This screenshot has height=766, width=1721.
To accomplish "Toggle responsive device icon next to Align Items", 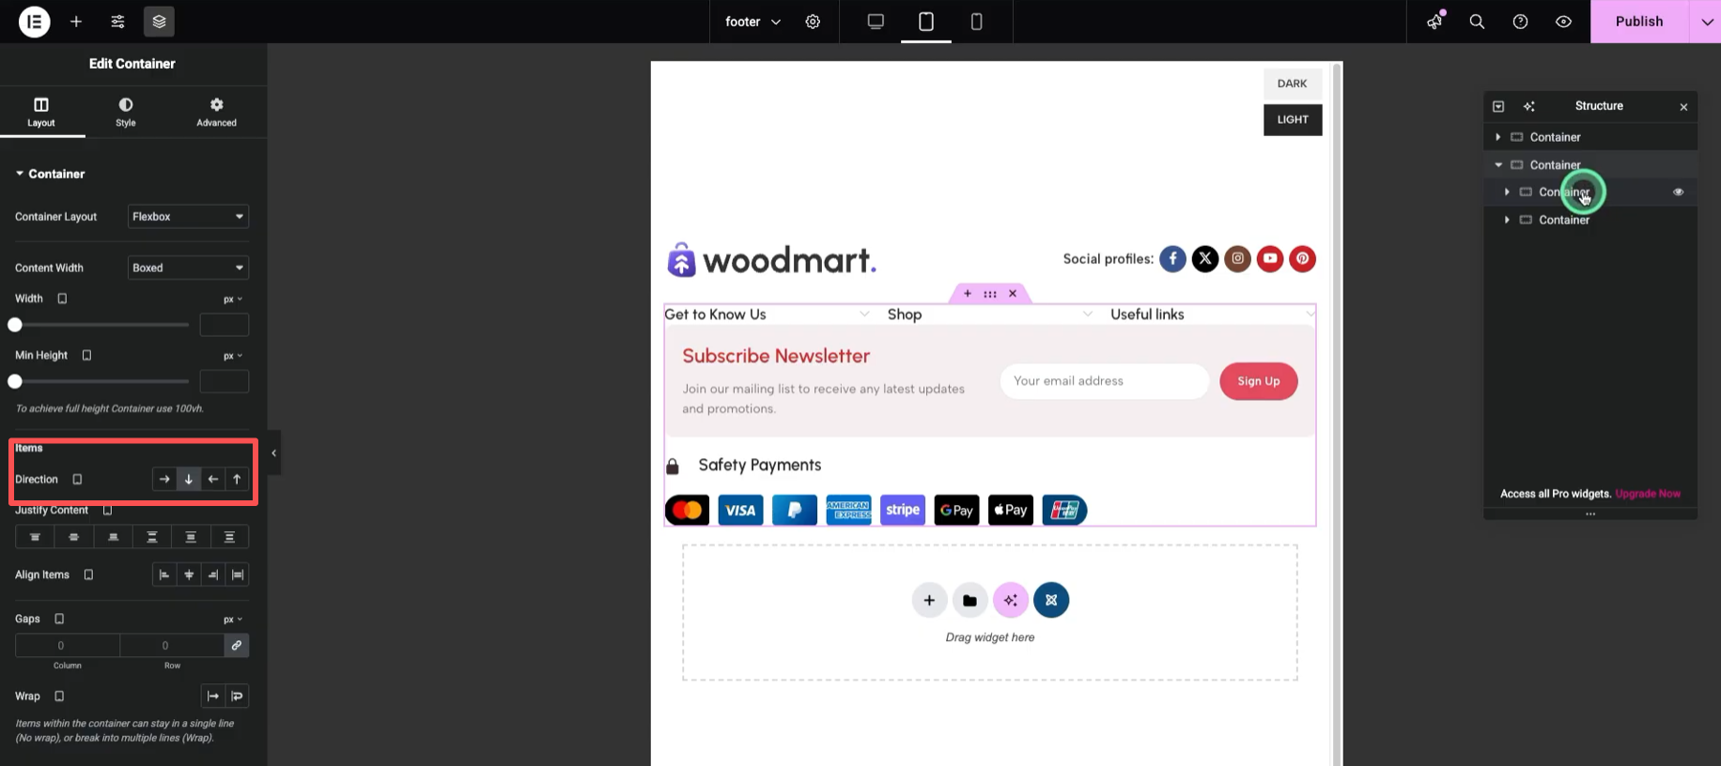I will click(88, 574).
